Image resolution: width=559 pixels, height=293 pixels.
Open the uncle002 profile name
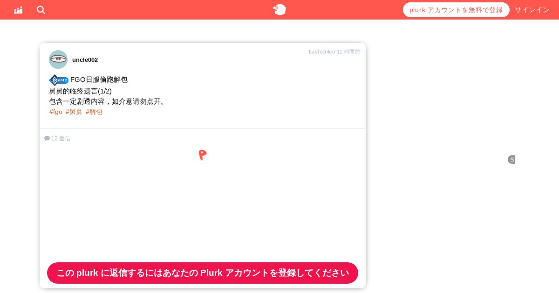[85, 60]
